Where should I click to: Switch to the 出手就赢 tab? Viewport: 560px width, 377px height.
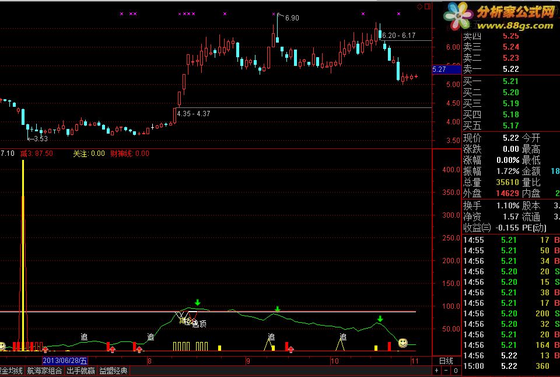coord(80,371)
